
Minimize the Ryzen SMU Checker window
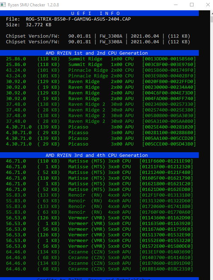point(176,5)
